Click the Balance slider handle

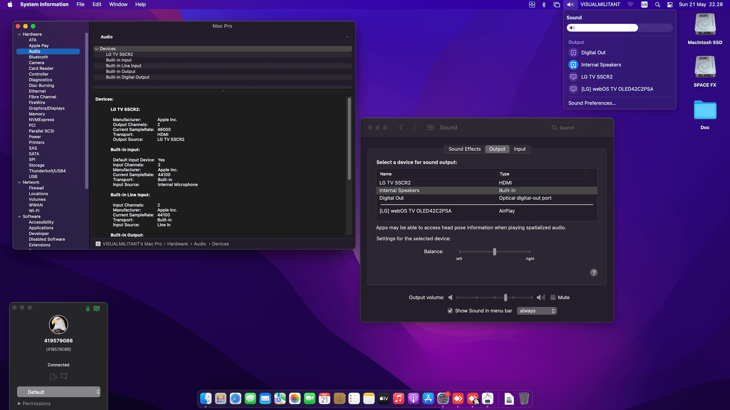point(494,251)
